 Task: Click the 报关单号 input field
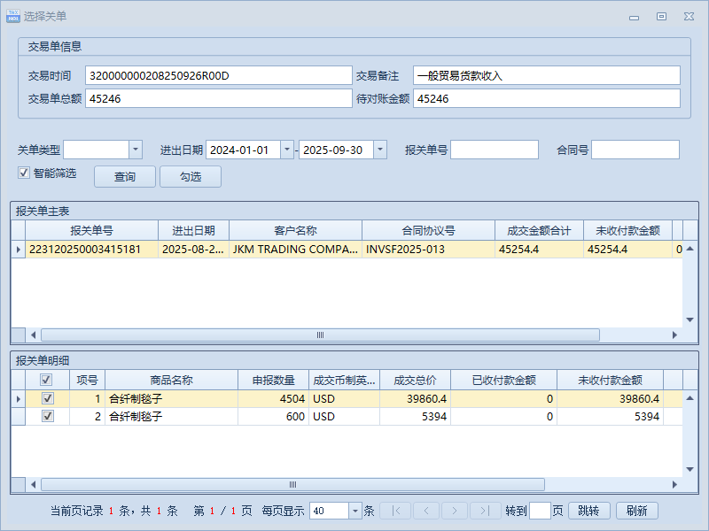coord(494,150)
